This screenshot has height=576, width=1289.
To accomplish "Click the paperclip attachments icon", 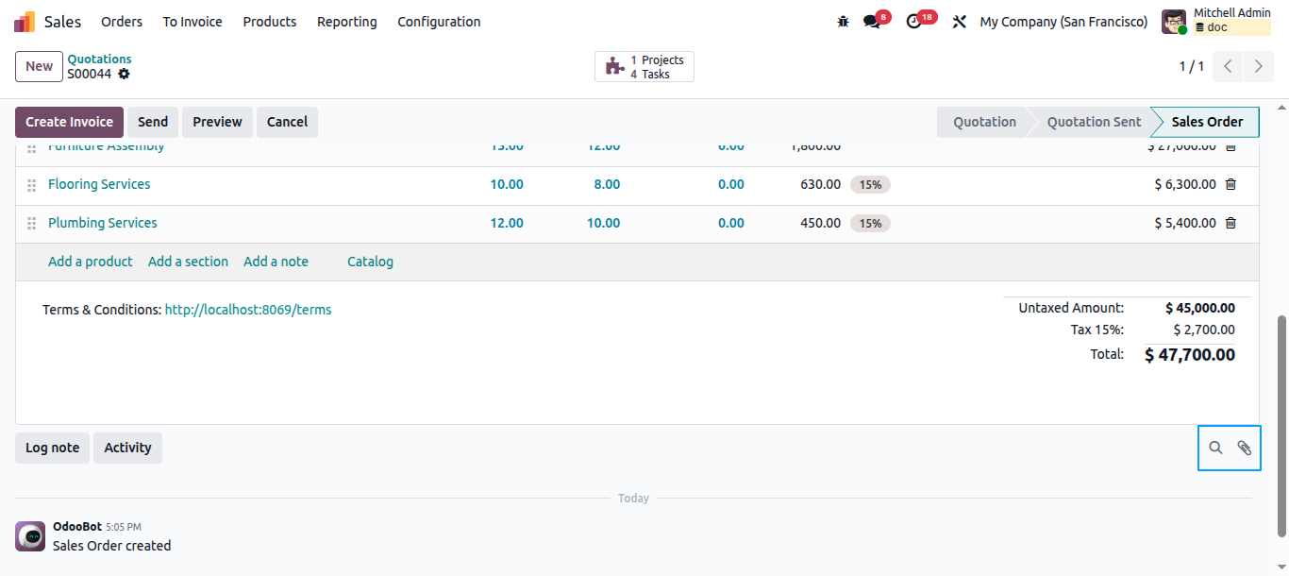I will coord(1245,448).
